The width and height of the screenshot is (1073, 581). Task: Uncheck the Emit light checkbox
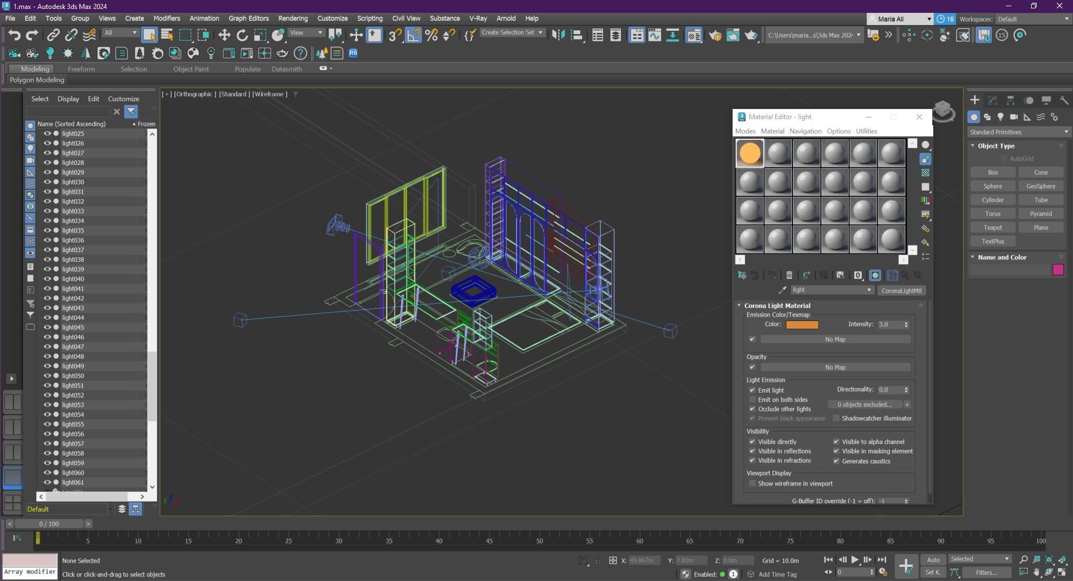[752, 390]
